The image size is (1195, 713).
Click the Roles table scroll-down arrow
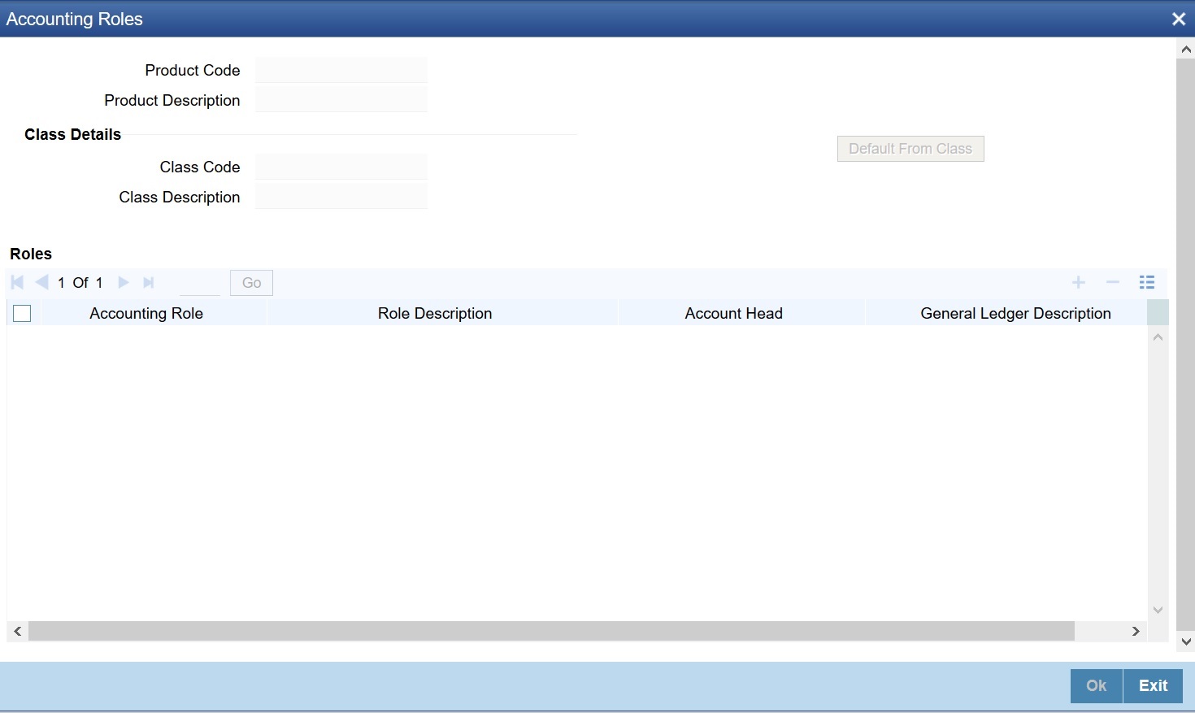(1158, 610)
